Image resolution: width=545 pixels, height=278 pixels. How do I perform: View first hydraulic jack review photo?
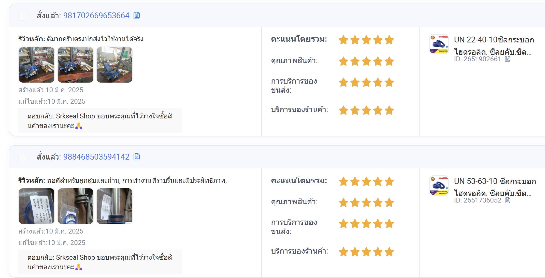click(x=37, y=65)
